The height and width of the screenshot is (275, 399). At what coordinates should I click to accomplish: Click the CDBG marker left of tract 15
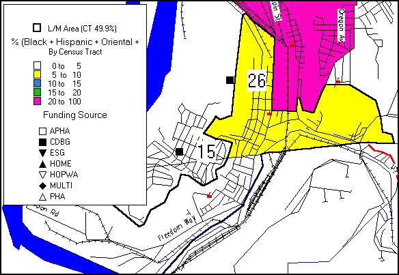180,151
